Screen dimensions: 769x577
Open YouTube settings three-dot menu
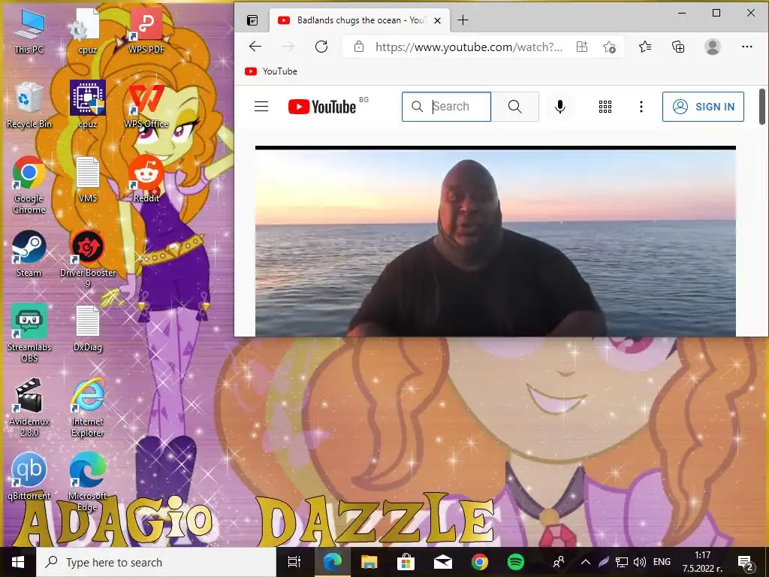(x=641, y=107)
